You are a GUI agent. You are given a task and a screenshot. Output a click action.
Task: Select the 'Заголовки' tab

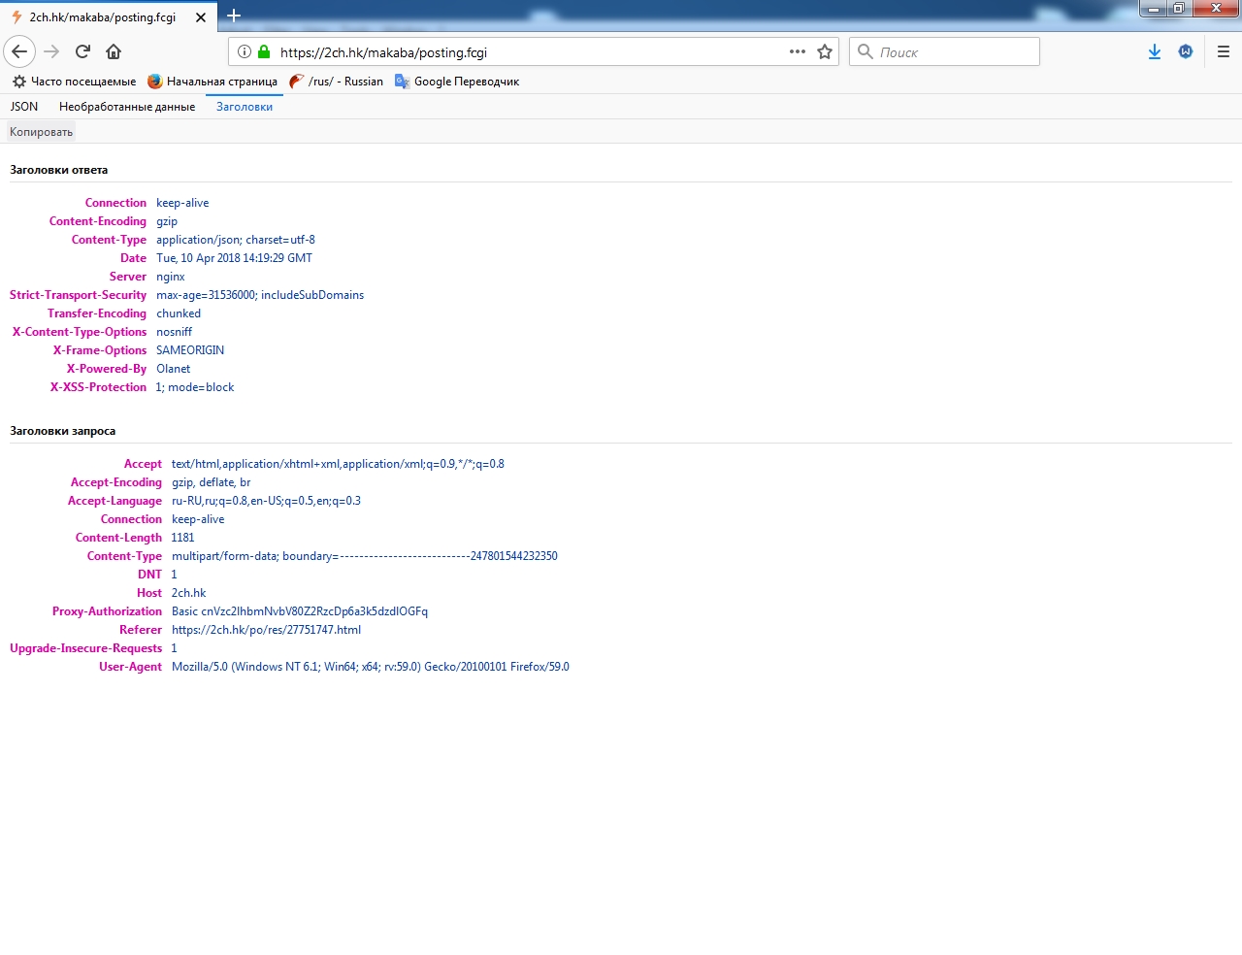245,107
